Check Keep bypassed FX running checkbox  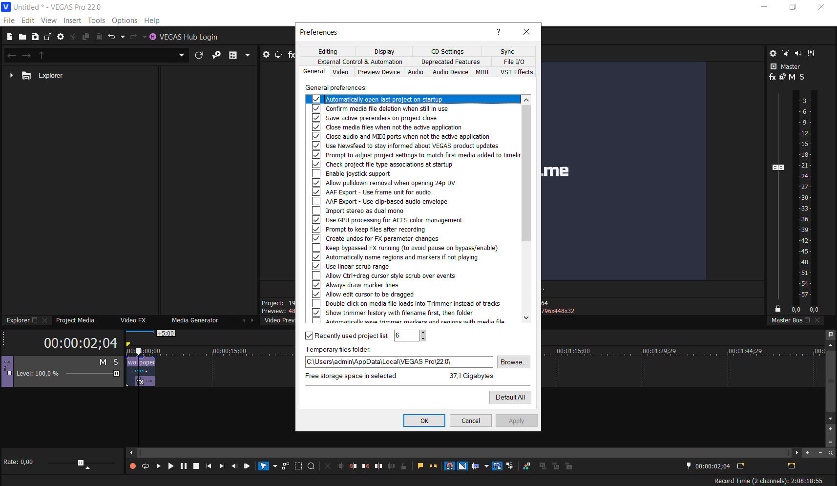(x=316, y=248)
